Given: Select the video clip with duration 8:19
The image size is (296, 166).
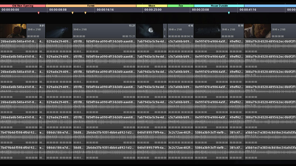Looking at the screenshot, I should pos(219,31).
